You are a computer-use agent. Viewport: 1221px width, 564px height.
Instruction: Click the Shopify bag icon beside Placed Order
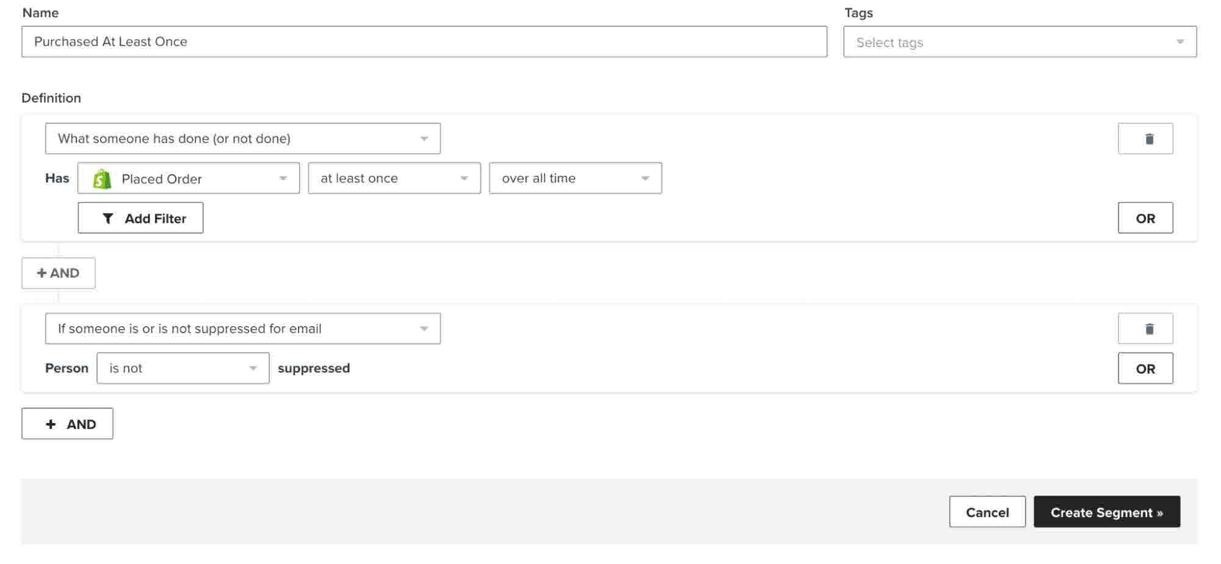coord(102,179)
